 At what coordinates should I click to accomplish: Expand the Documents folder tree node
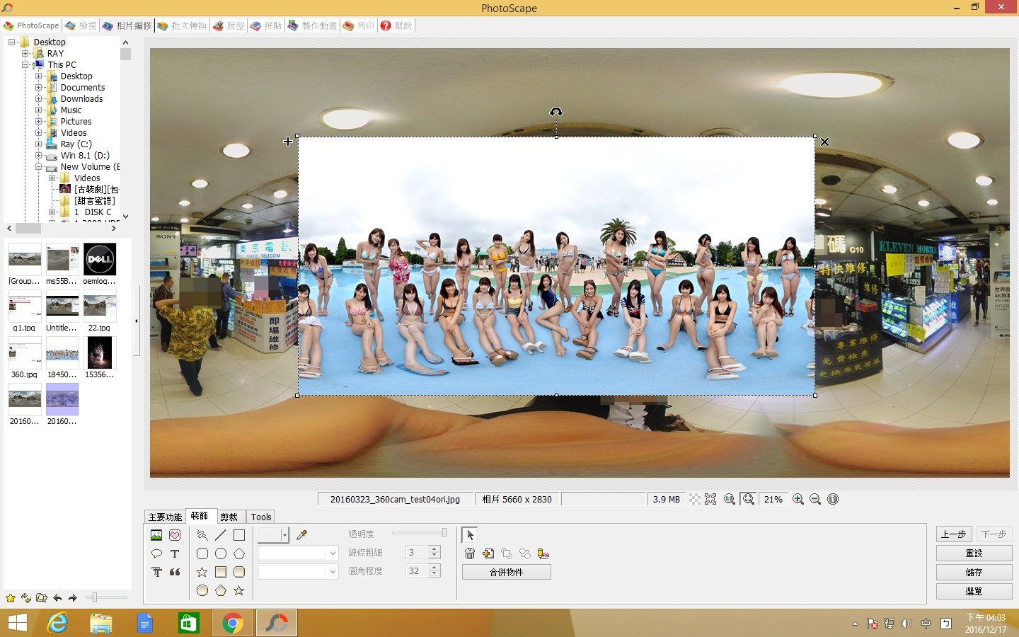click(39, 88)
